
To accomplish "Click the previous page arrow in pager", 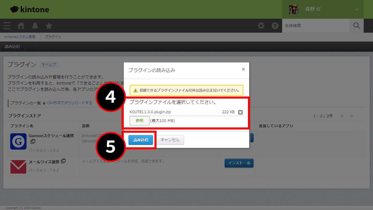I will pyautogui.click(x=342, y=116).
